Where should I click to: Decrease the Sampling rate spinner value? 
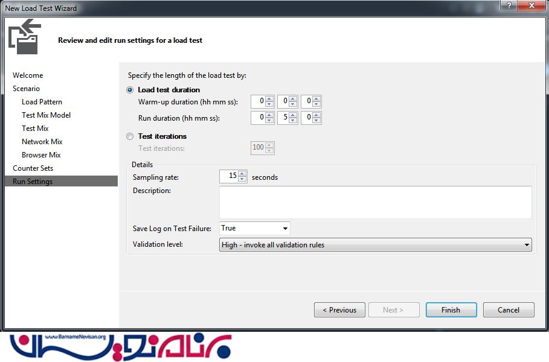pos(242,179)
